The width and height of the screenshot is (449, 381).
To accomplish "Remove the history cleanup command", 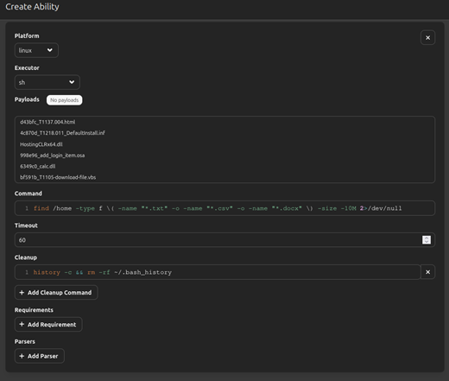I will 427,272.
